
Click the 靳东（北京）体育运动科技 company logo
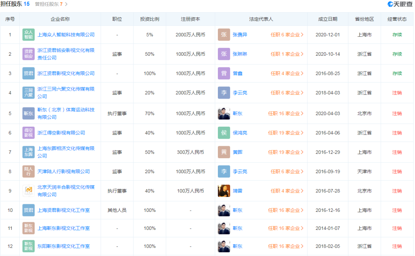click(x=28, y=114)
